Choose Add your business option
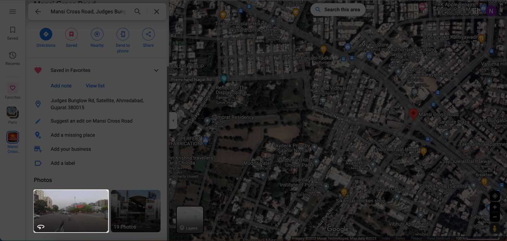 (x=71, y=149)
